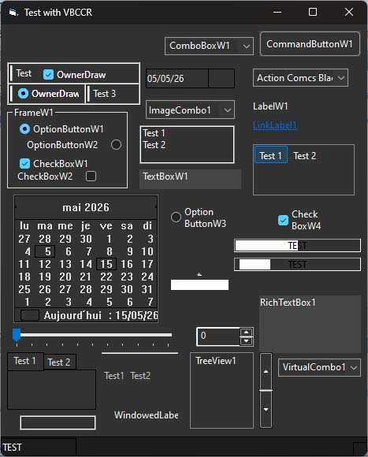
Task: Select Test 1 in the list box
Action: click(154, 133)
